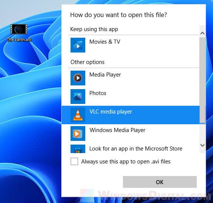
Task: Click the scroll down arrow in app list
Action: 202,145
